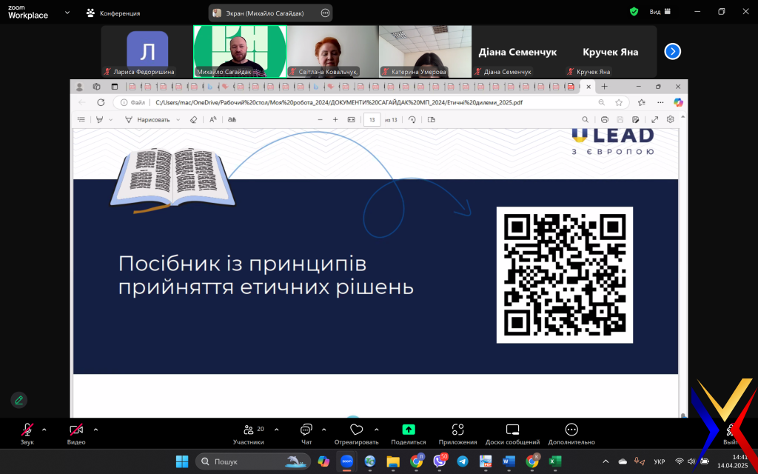The width and height of the screenshot is (758, 474).
Task: Click the PDF translate icon
Action: coord(232,119)
